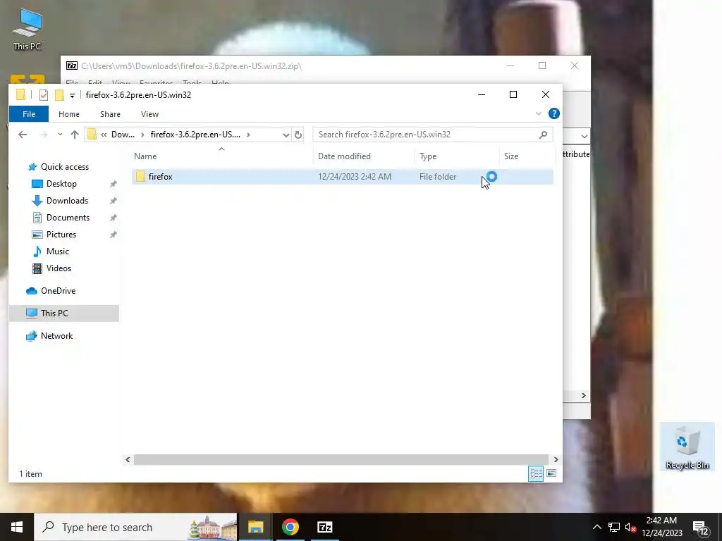Sort by the Name column header
This screenshot has height=541, width=722.
221,156
